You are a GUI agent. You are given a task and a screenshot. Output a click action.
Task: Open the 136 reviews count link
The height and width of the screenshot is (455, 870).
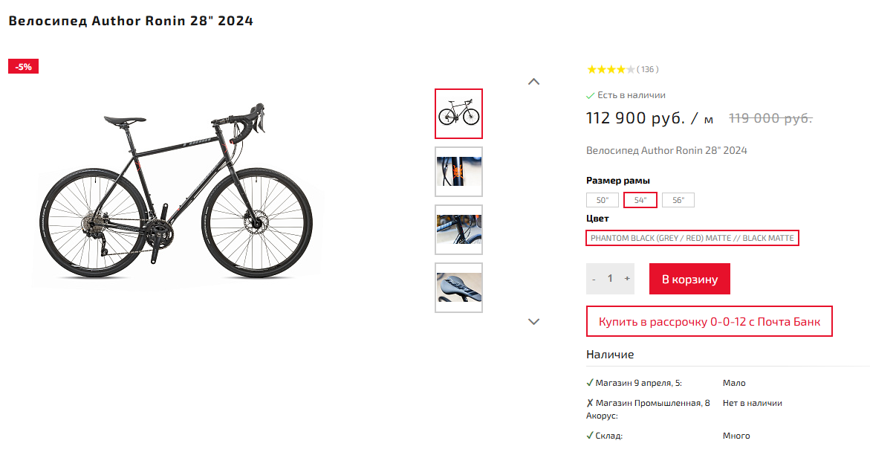pyautogui.click(x=648, y=70)
